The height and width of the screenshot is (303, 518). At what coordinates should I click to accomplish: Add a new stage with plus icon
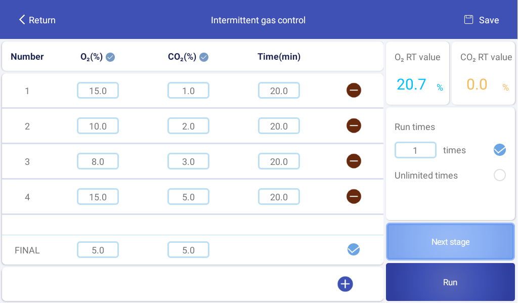point(345,284)
